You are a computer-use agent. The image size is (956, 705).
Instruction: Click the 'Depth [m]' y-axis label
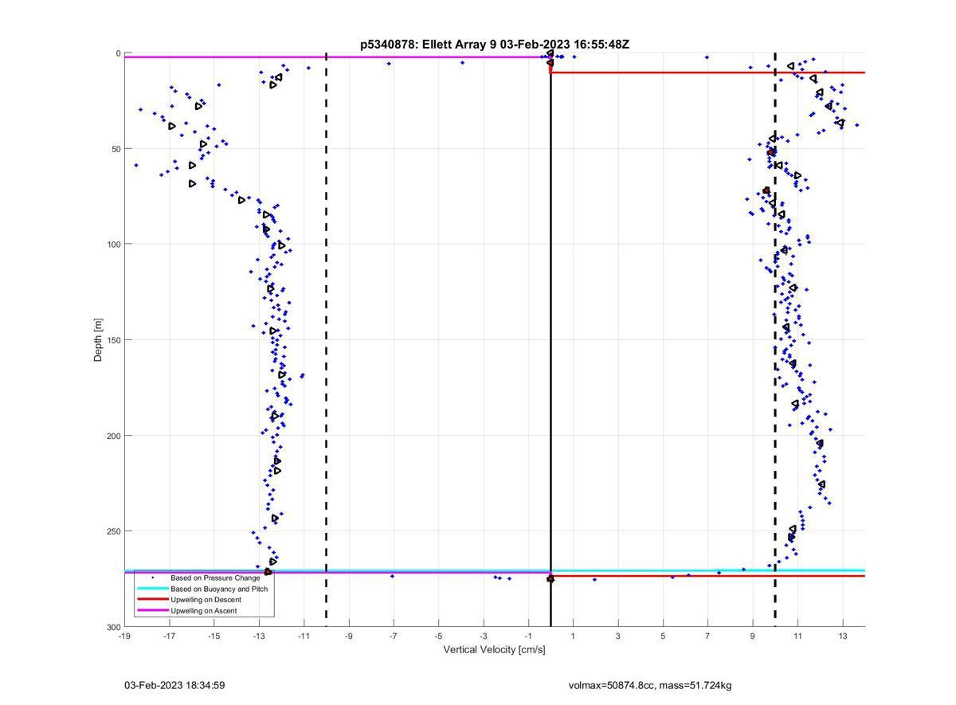(99, 340)
